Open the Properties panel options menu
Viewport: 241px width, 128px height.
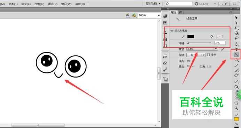tap(231, 12)
